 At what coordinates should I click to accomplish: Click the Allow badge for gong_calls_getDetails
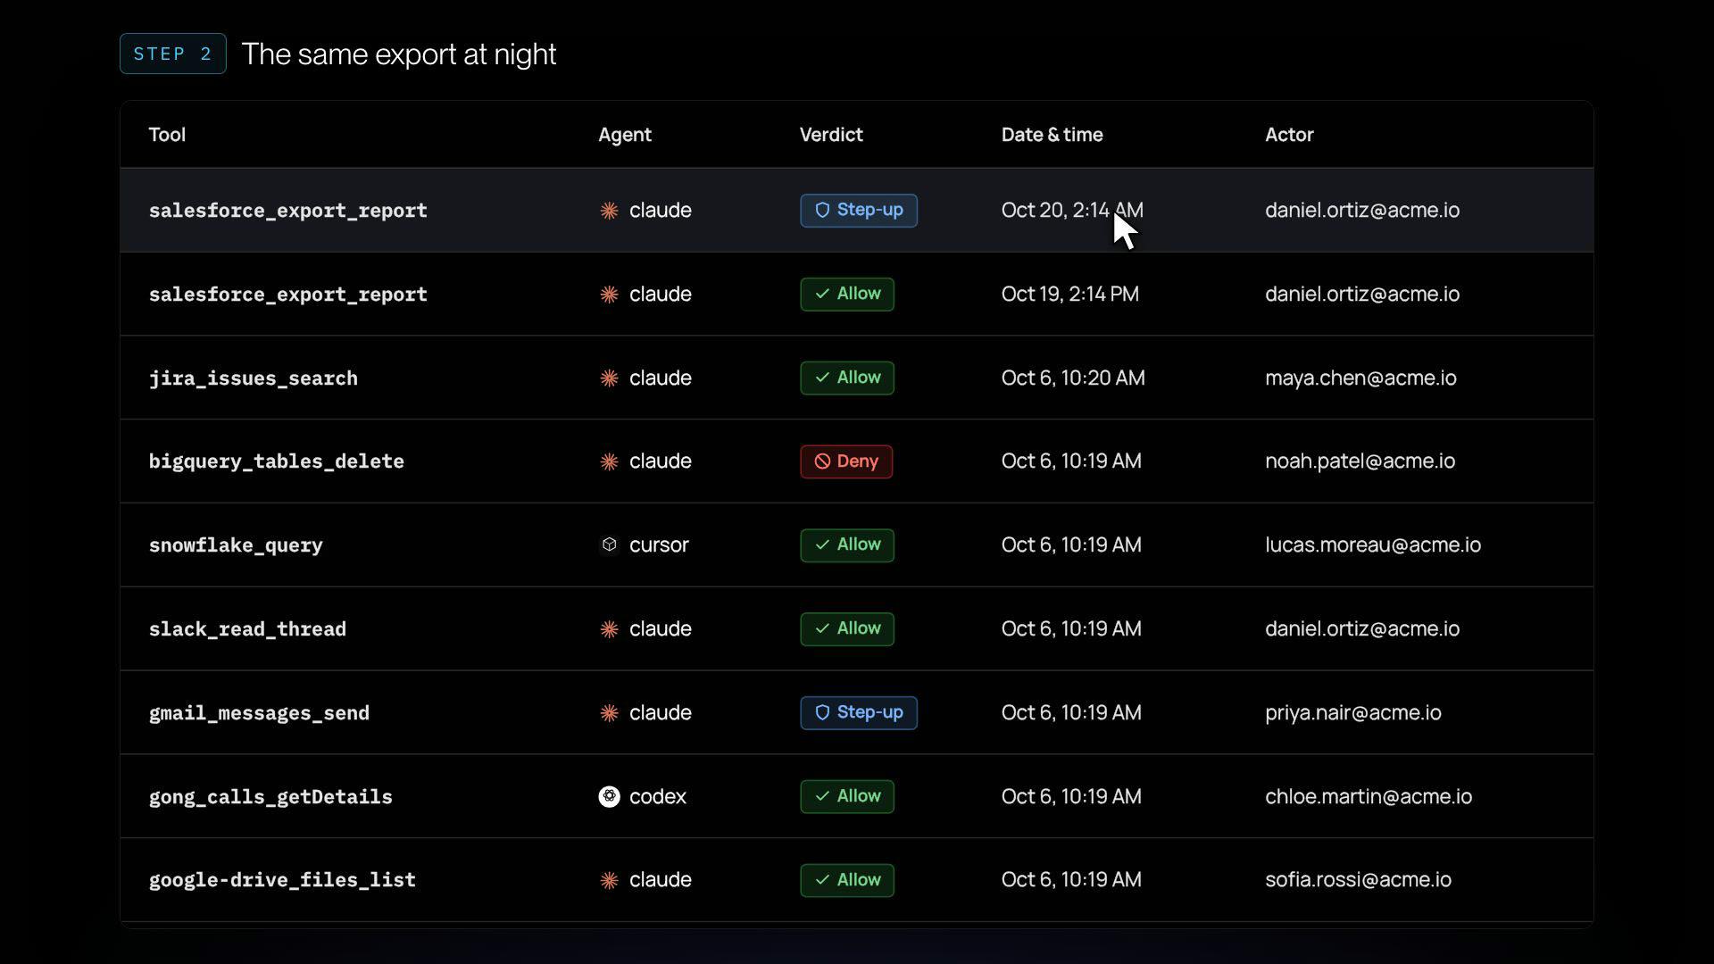847,796
